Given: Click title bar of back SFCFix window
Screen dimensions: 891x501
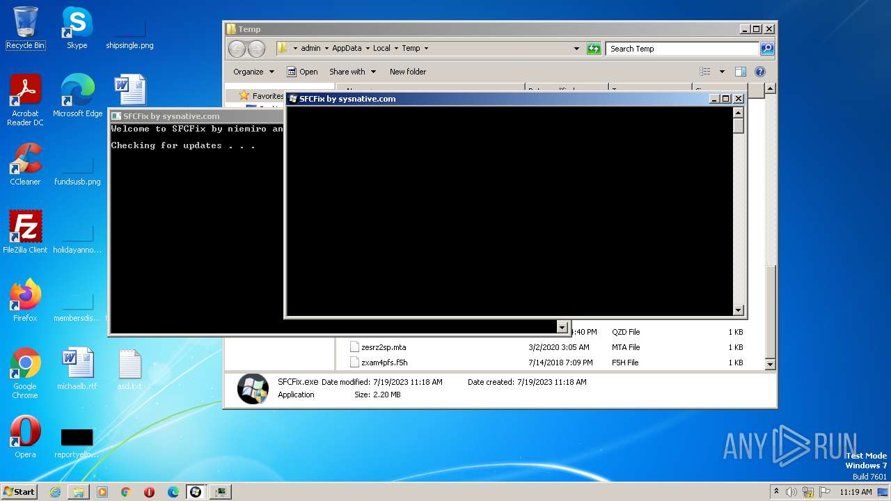Looking at the screenshot, I should (x=197, y=116).
